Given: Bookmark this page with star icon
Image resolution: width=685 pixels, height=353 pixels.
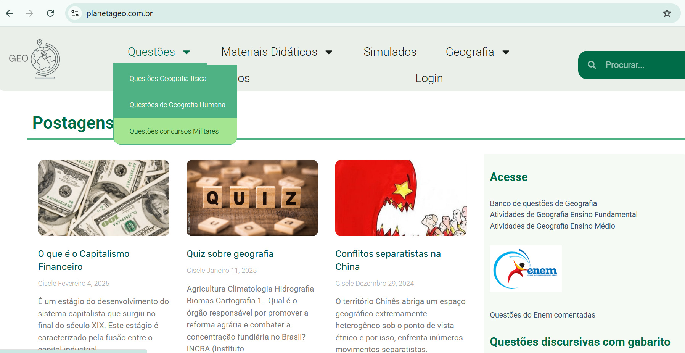Looking at the screenshot, I should [x=667, y=13].
